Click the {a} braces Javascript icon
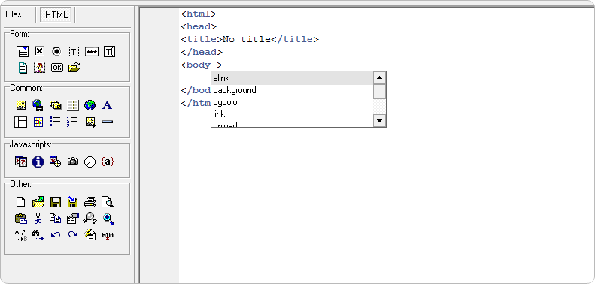Image resolution: width=595 pixels, height=284 pixels. coord(108,162)
